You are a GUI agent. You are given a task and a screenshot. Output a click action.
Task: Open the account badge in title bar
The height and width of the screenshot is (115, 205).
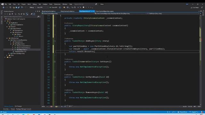click(x=187, y=4)
